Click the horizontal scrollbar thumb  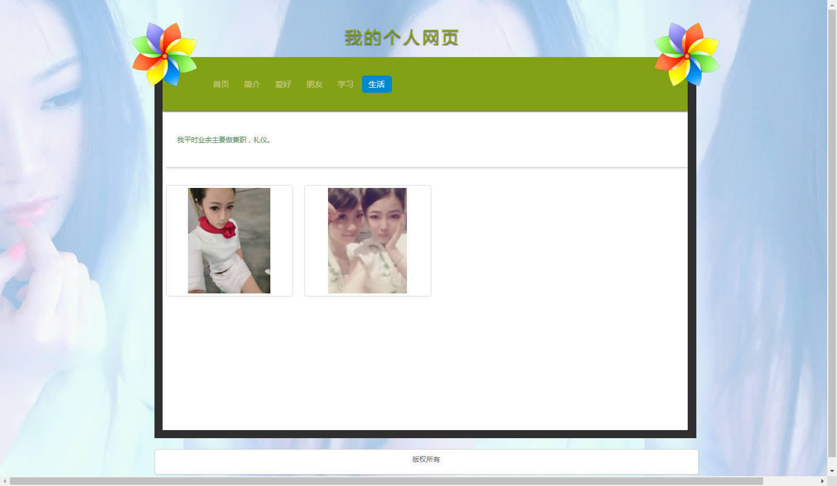coord(386,481)
